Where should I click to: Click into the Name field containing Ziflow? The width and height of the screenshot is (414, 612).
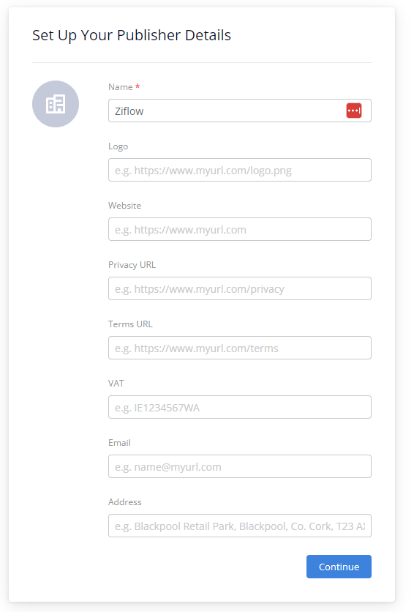[x=240, y=111]
